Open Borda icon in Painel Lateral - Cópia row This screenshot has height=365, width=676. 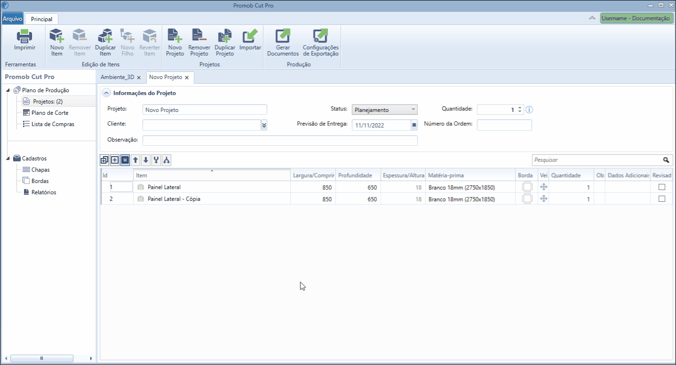pos(527,198)
